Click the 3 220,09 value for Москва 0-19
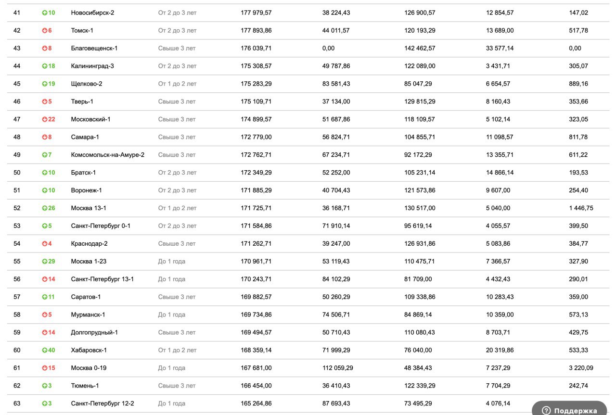The height and width of the screenshot is (415, 616). point(581,368)
